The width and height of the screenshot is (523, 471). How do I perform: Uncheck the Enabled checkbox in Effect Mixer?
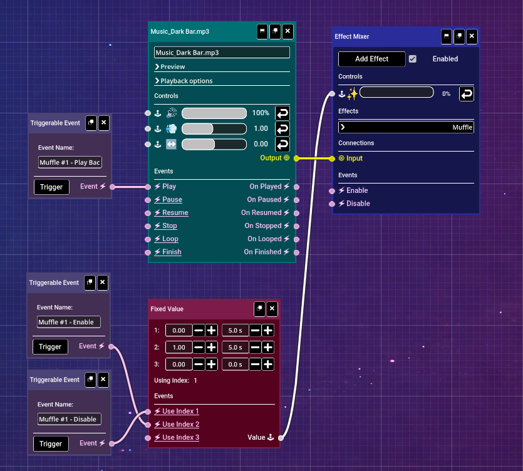coord(412,59)
